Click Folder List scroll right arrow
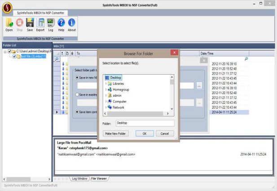This screenshot has height=191, width=277. click(x=49, y=179)
